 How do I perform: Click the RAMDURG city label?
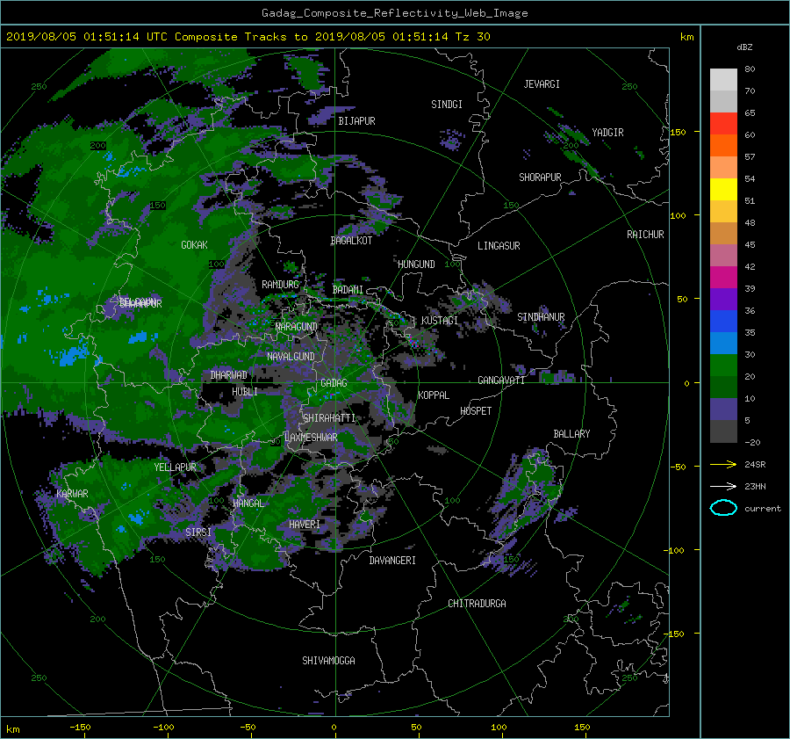tap(280, 285)
